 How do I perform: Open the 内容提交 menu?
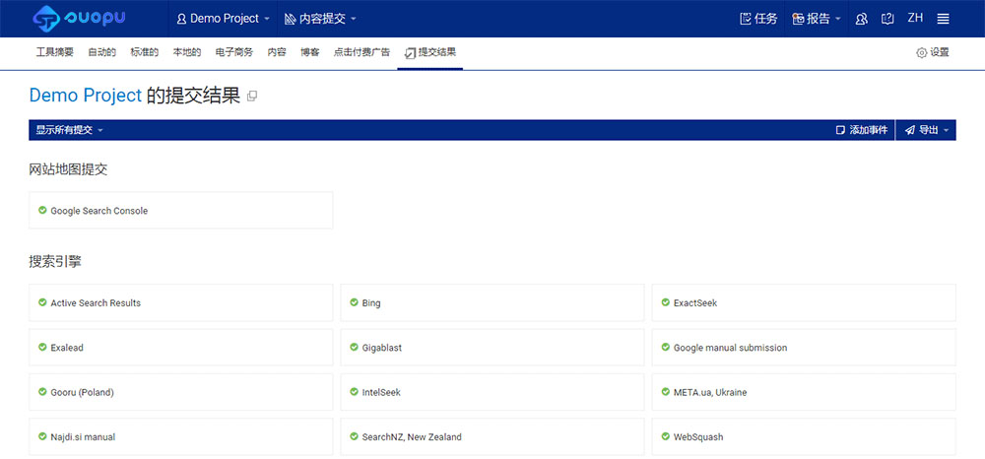pyautogui.click(x=320, y=19)
